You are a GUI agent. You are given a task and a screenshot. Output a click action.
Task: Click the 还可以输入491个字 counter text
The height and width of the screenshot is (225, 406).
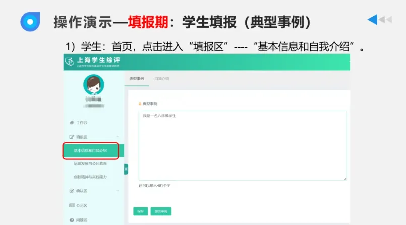click(x=154, y=185)
